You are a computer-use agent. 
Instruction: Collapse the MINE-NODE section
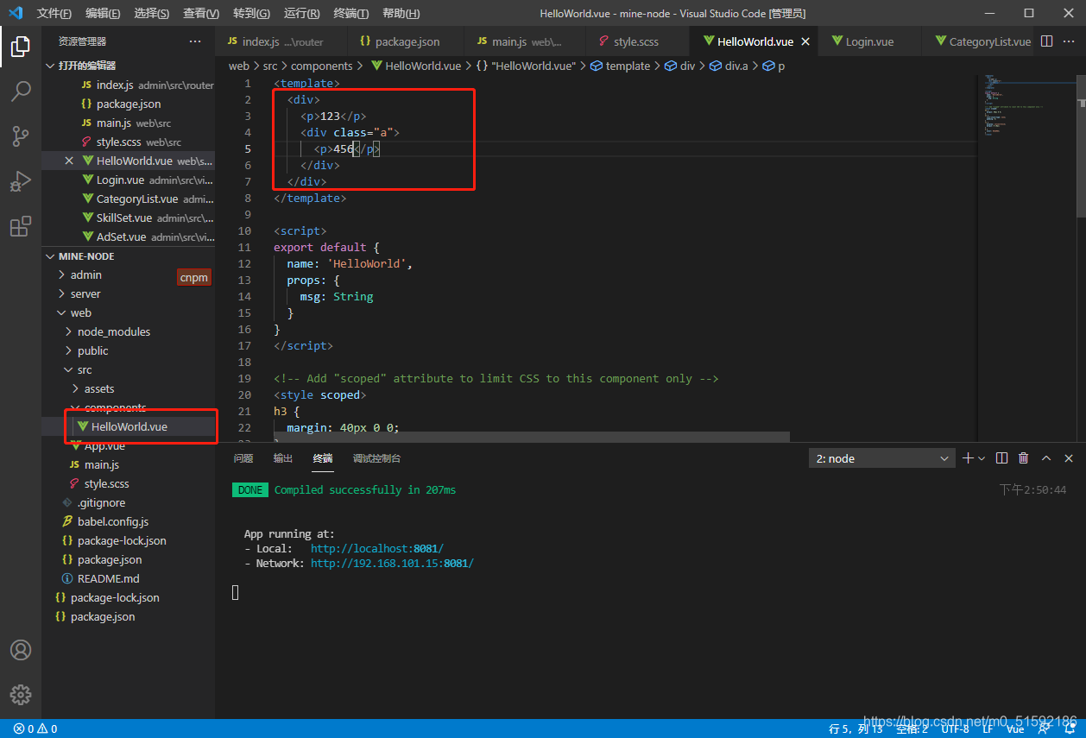click(x=85, y=256)
